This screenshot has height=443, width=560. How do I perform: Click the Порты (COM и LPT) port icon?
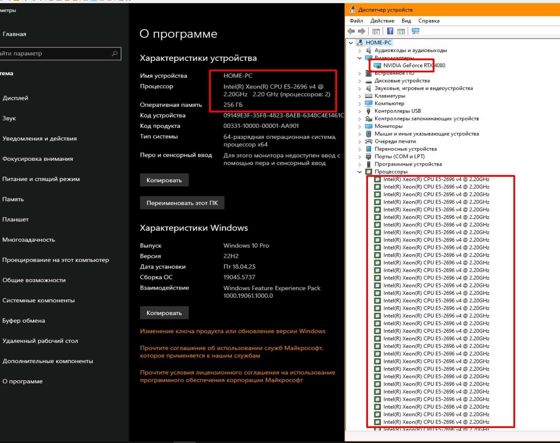[369, 157]
